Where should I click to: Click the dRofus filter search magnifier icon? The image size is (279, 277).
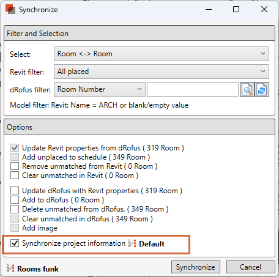click(x=247, y=89)
